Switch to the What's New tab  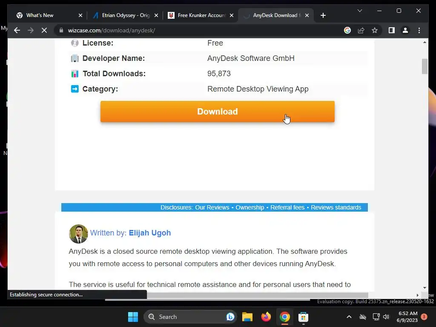pos(49,15)
